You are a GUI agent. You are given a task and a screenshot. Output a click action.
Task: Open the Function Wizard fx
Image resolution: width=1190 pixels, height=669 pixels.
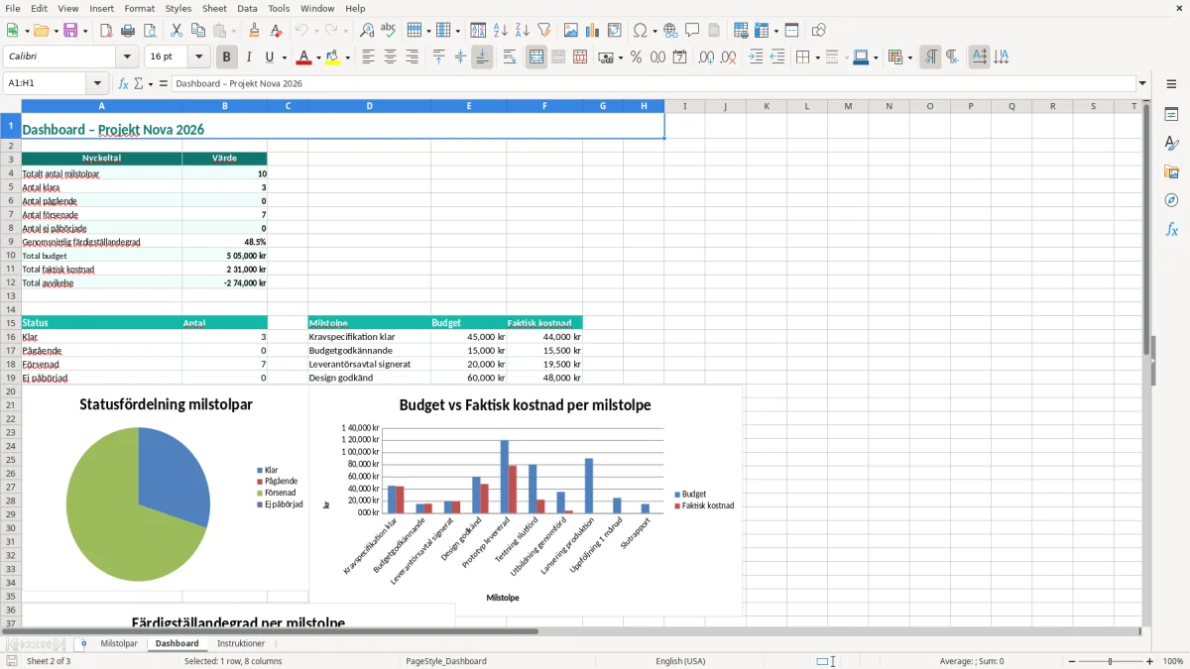click(x=124, y=84)
